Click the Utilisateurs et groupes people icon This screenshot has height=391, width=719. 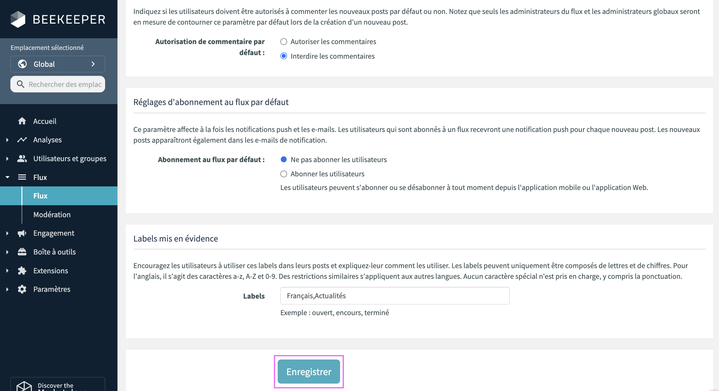[22, 158]
